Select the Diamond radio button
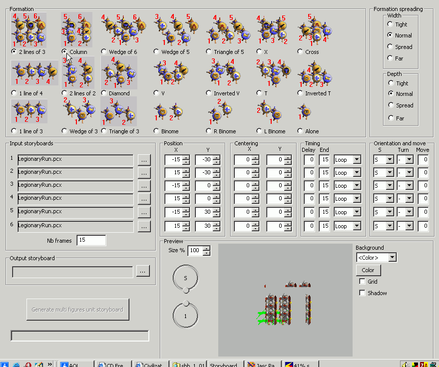Screen dimensions: 439x367 [104, 93]
